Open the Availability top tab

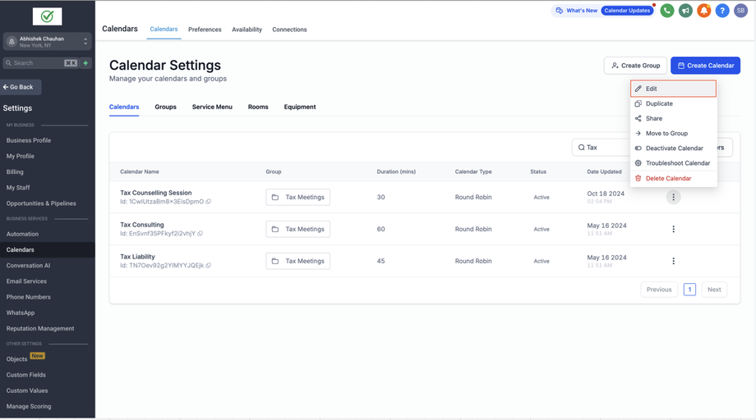click(x=247, y=30)
